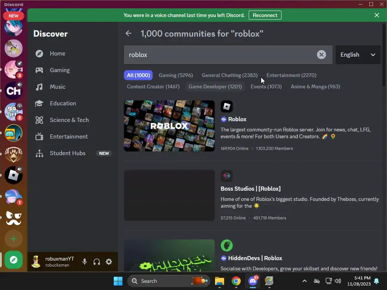The image size is (387, 290).
Task: Open Google Chrome from taskbar
Action: [236, 281]
